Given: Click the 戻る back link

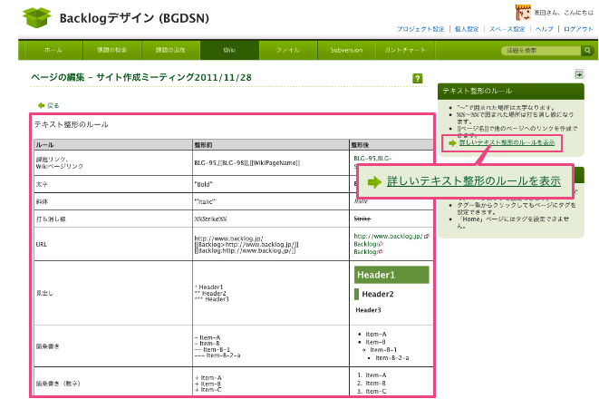Looking at the screenshot, I should point(53,105).
